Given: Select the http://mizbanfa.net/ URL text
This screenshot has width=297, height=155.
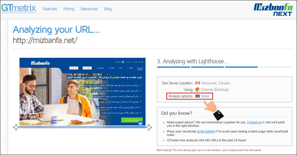Looking at the screenshot, I should tap(45, 40).
